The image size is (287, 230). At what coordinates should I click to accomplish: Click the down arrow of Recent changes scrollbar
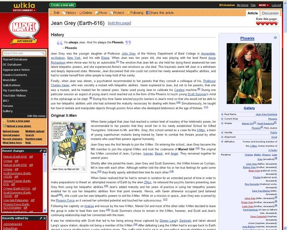44,210
